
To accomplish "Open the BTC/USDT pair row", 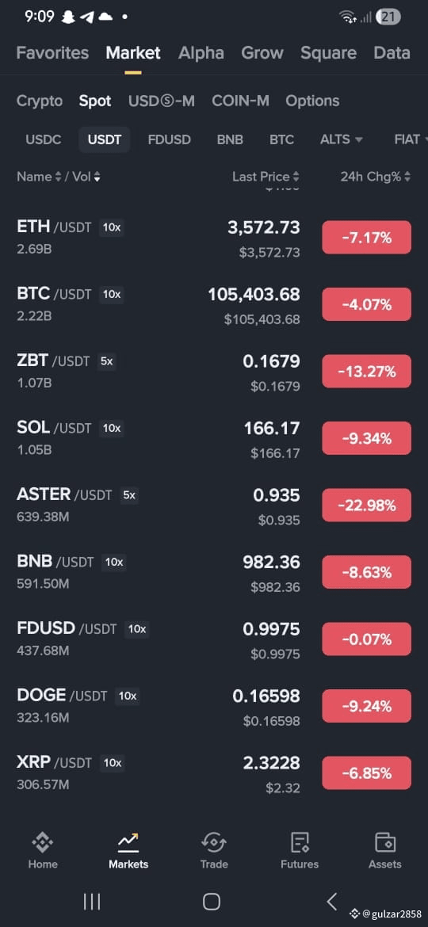I will pyautogui.click(x=214, y=305).
